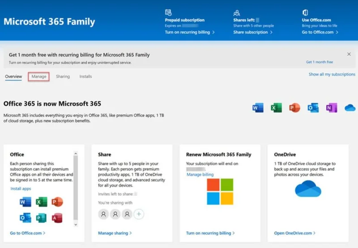Click header Turn on recurring billing link
The height and width of the screenshot is (248, 358).
pyautogui.click(x=190, y=32)
